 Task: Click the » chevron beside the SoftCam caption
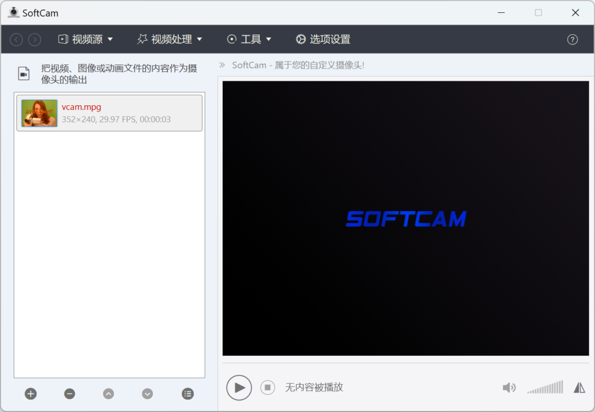click(x=223, y=65)
